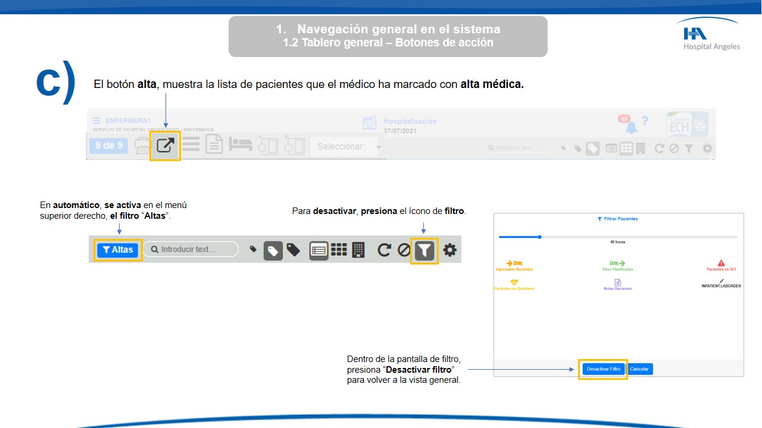This screenshot has width=762, height=428.
Task: Click the notification bell with badge 63
Action: pos(630,126)
